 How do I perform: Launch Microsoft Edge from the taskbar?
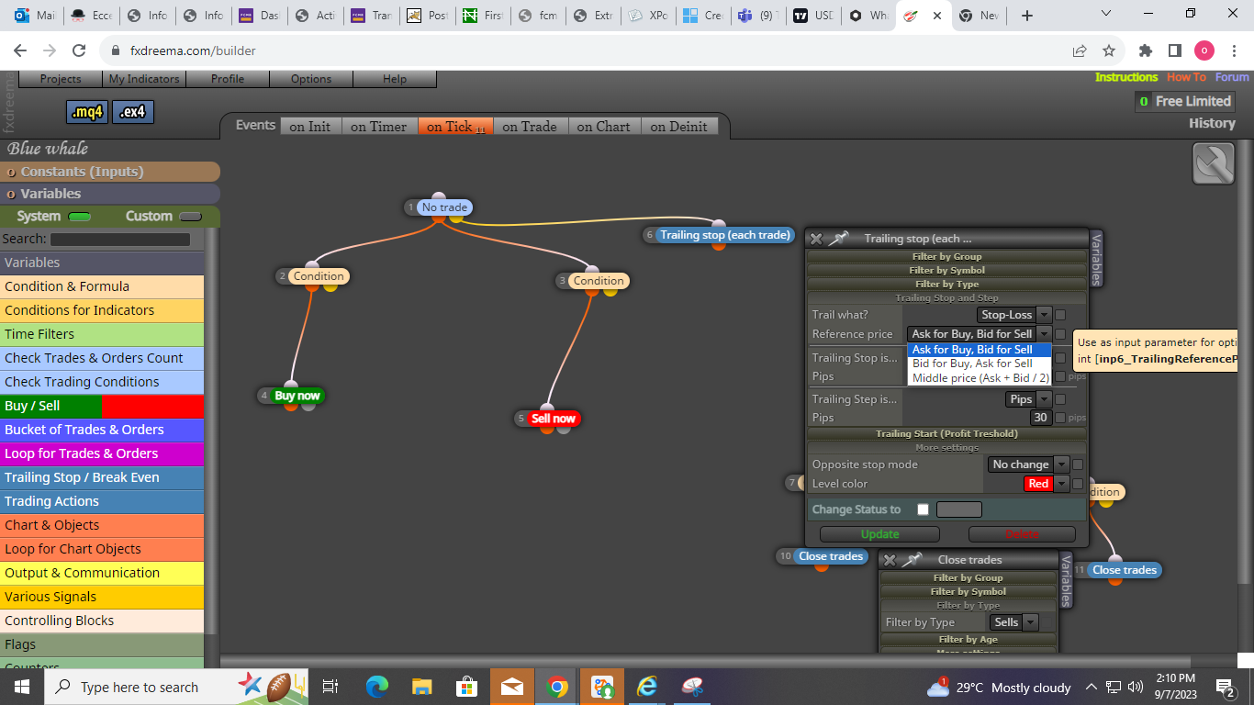377,687
